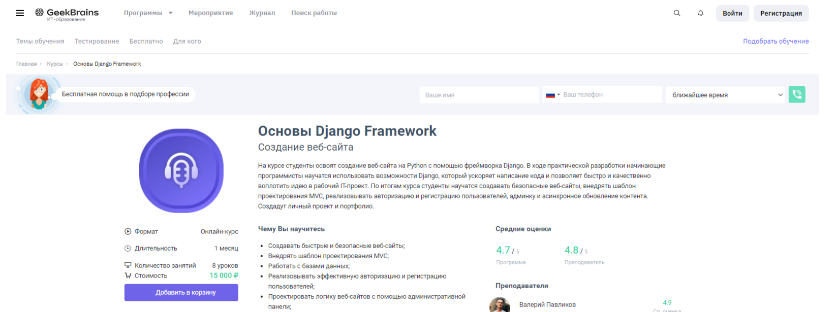The width and height of the screenshot is (837, 312).
Task: Click the 4.7 program rating
Action: coord(503,250)
